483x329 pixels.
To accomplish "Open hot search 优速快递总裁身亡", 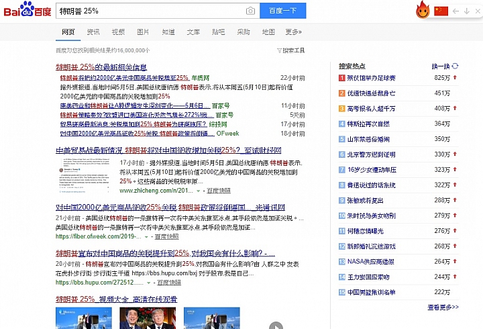I will tap(371, 93).
